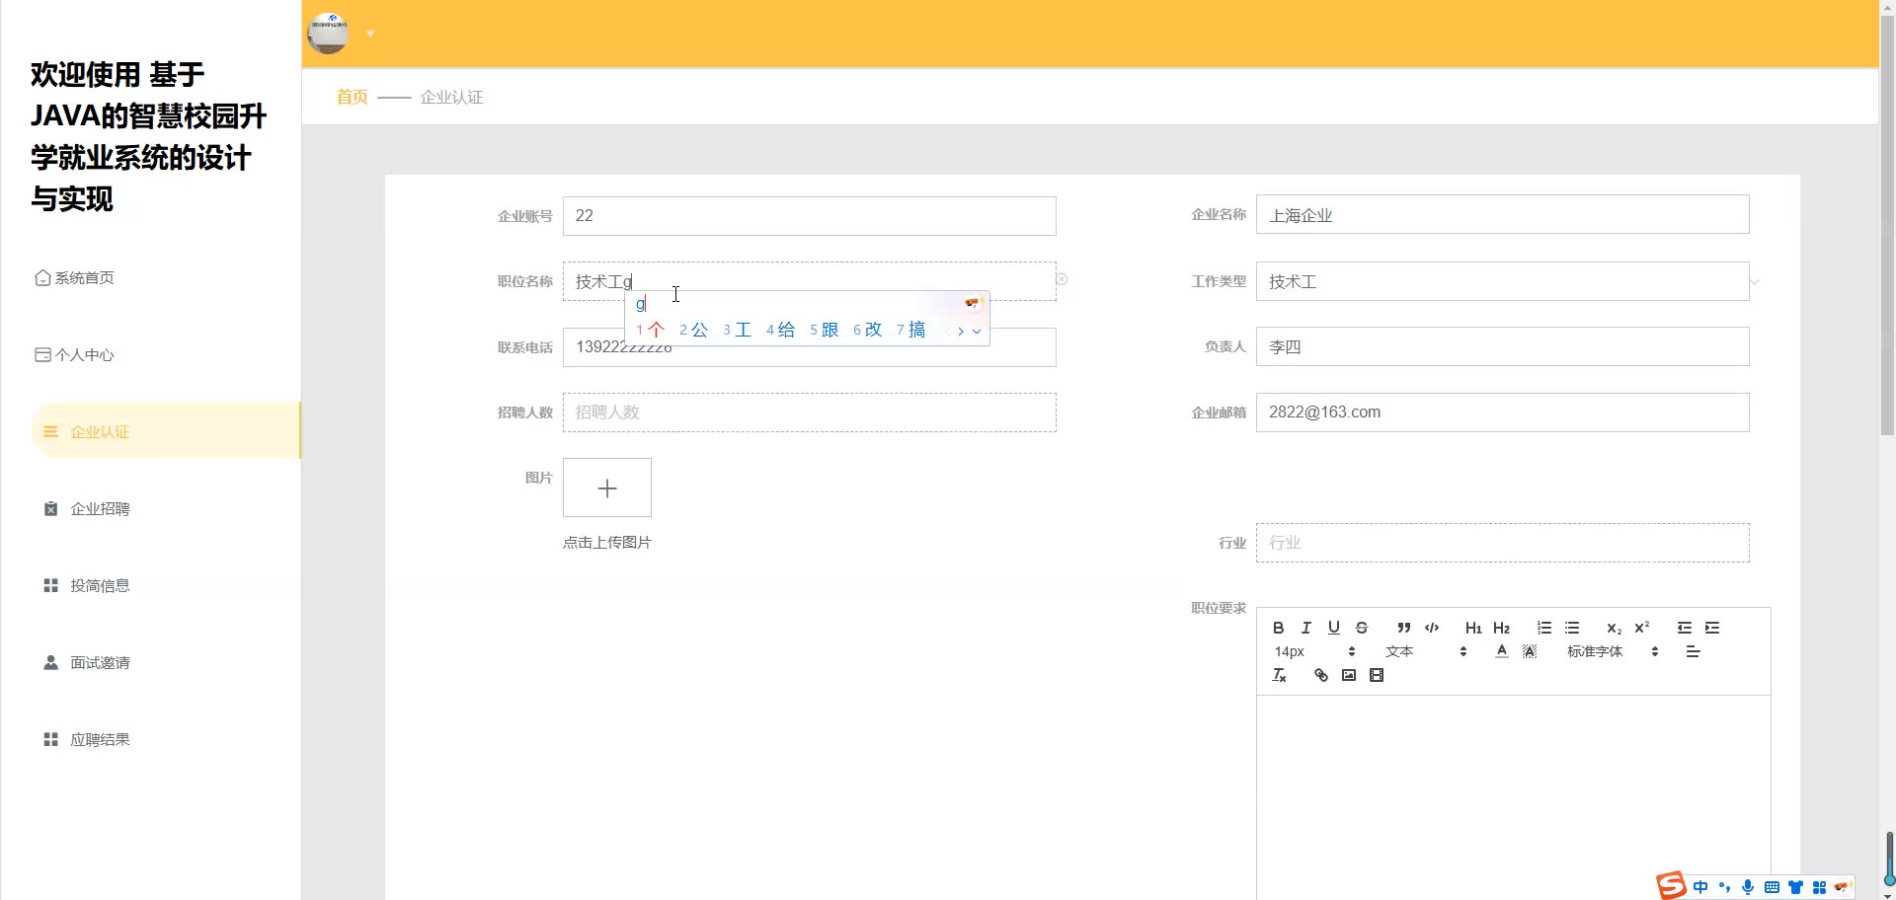Toggle underline formatting in the editor
1896x900 pixels.
point(1333,628)
